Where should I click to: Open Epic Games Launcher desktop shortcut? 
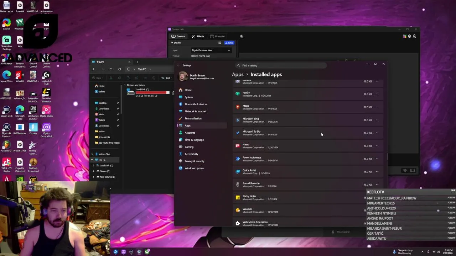coord(33,112)
